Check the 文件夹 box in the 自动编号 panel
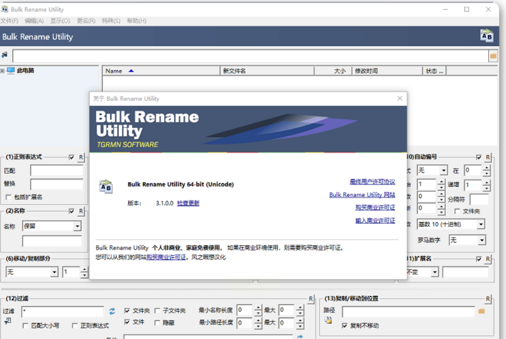Screen dimensions: 506x339 point(457,211)
